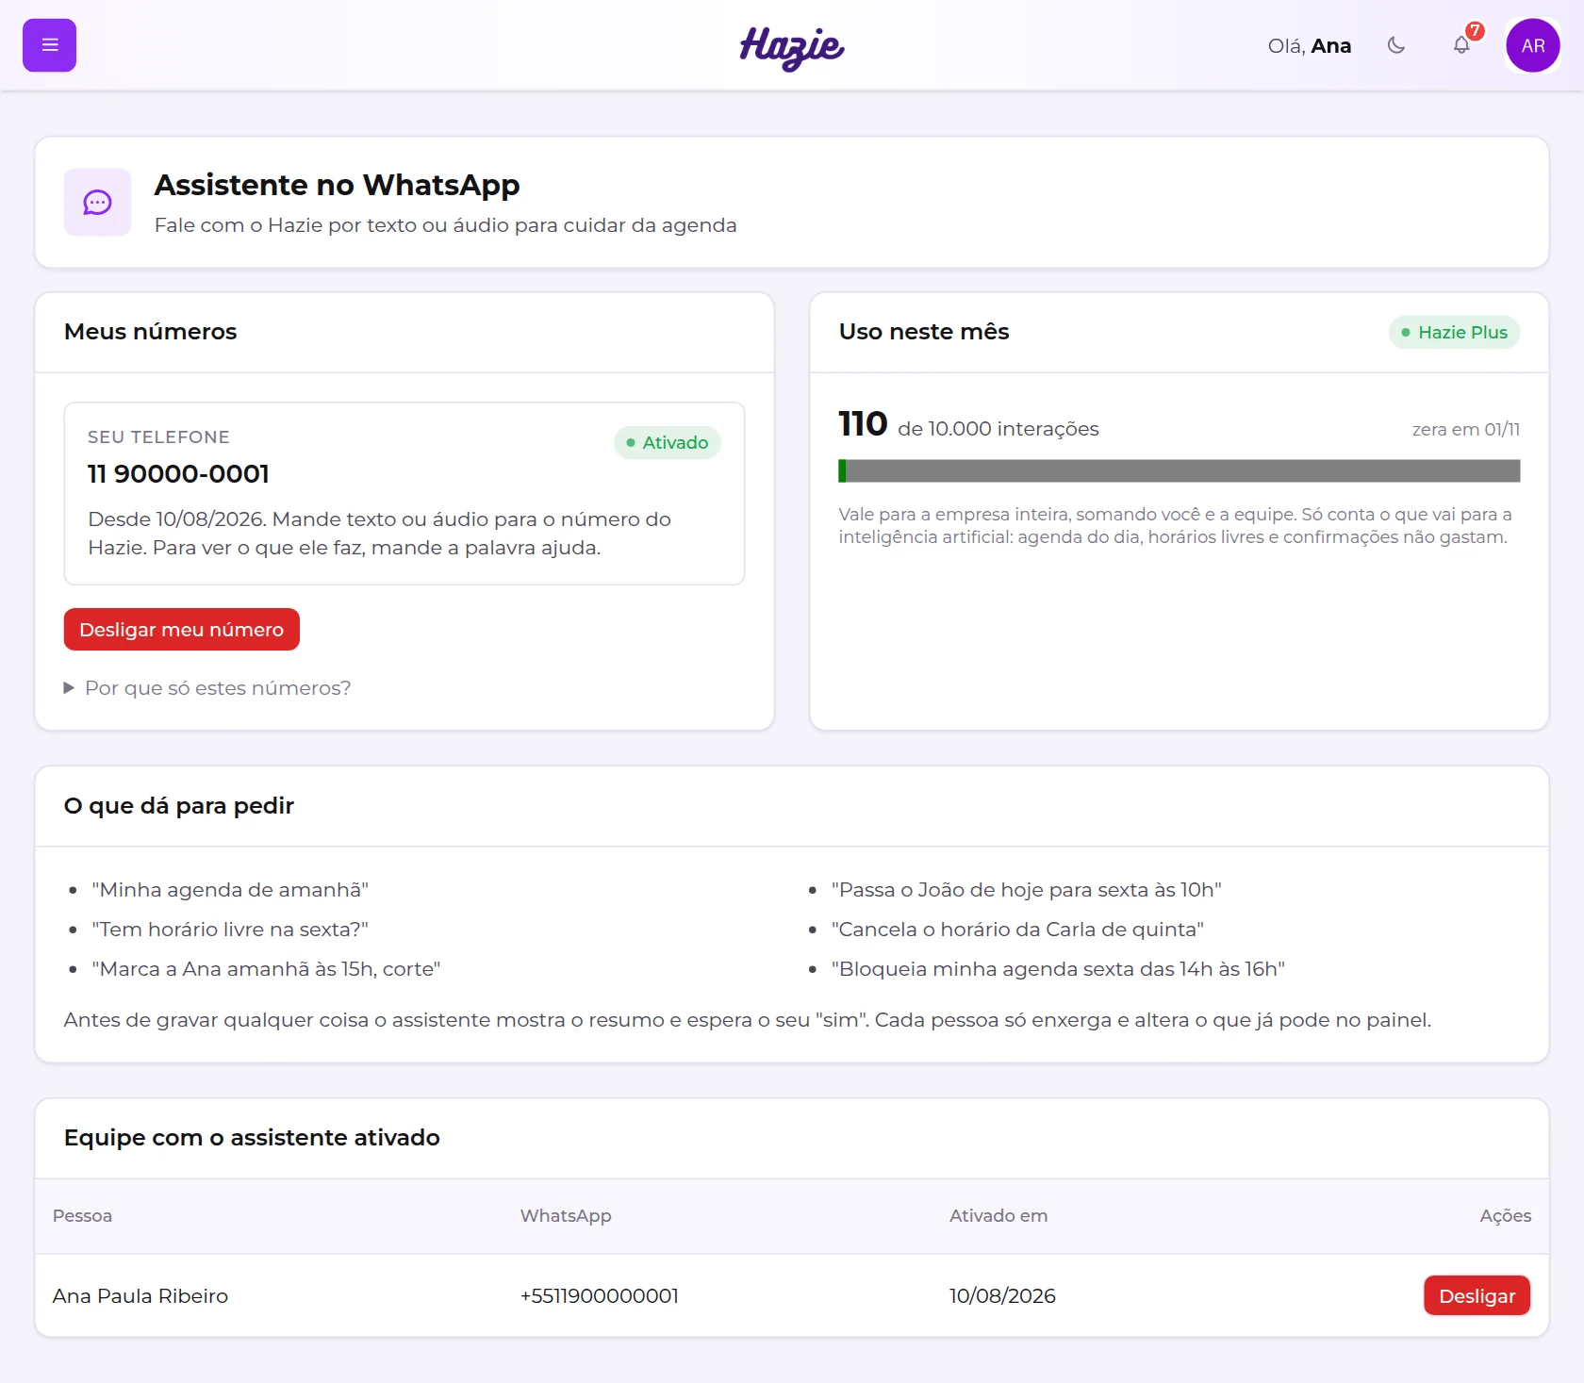Open the AR user avatar menu

pyautogui.click(x=1533, y=45)
